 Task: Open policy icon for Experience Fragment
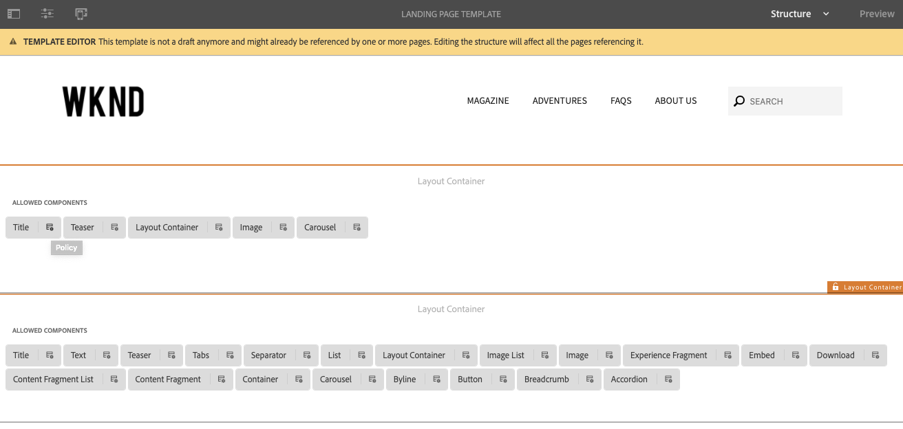coord(727,355)
